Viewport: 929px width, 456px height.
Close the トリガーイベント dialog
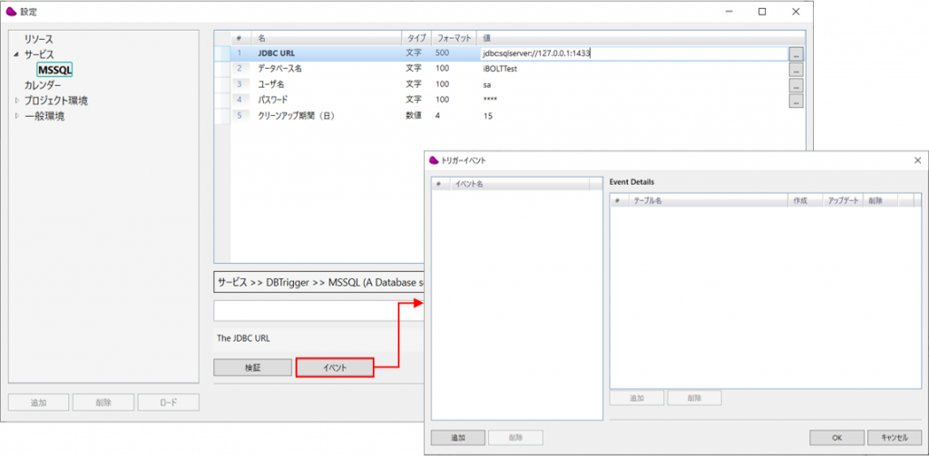point(916,160)
